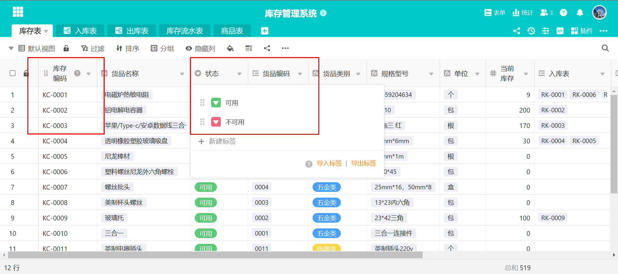Expand the 状态 column dropdown

pyautogui.click(x=239, y=74)
